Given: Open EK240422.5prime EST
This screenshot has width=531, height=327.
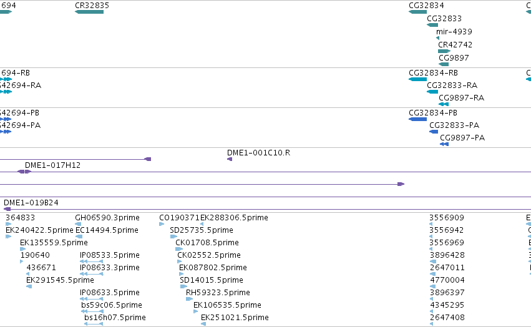Looking at the screenshot, I should coord(39,230).
